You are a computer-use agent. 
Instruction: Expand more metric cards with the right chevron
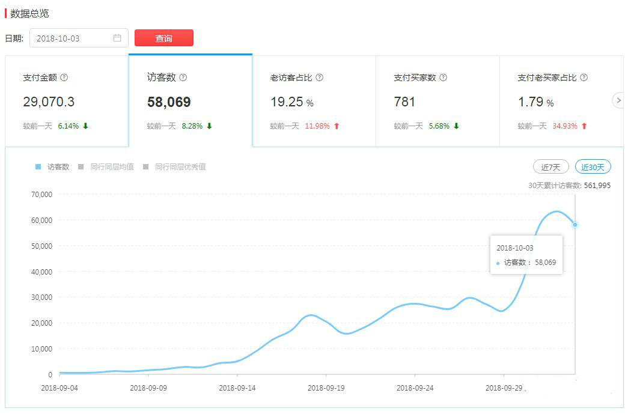pyautogui.click(x=619, y=100)
